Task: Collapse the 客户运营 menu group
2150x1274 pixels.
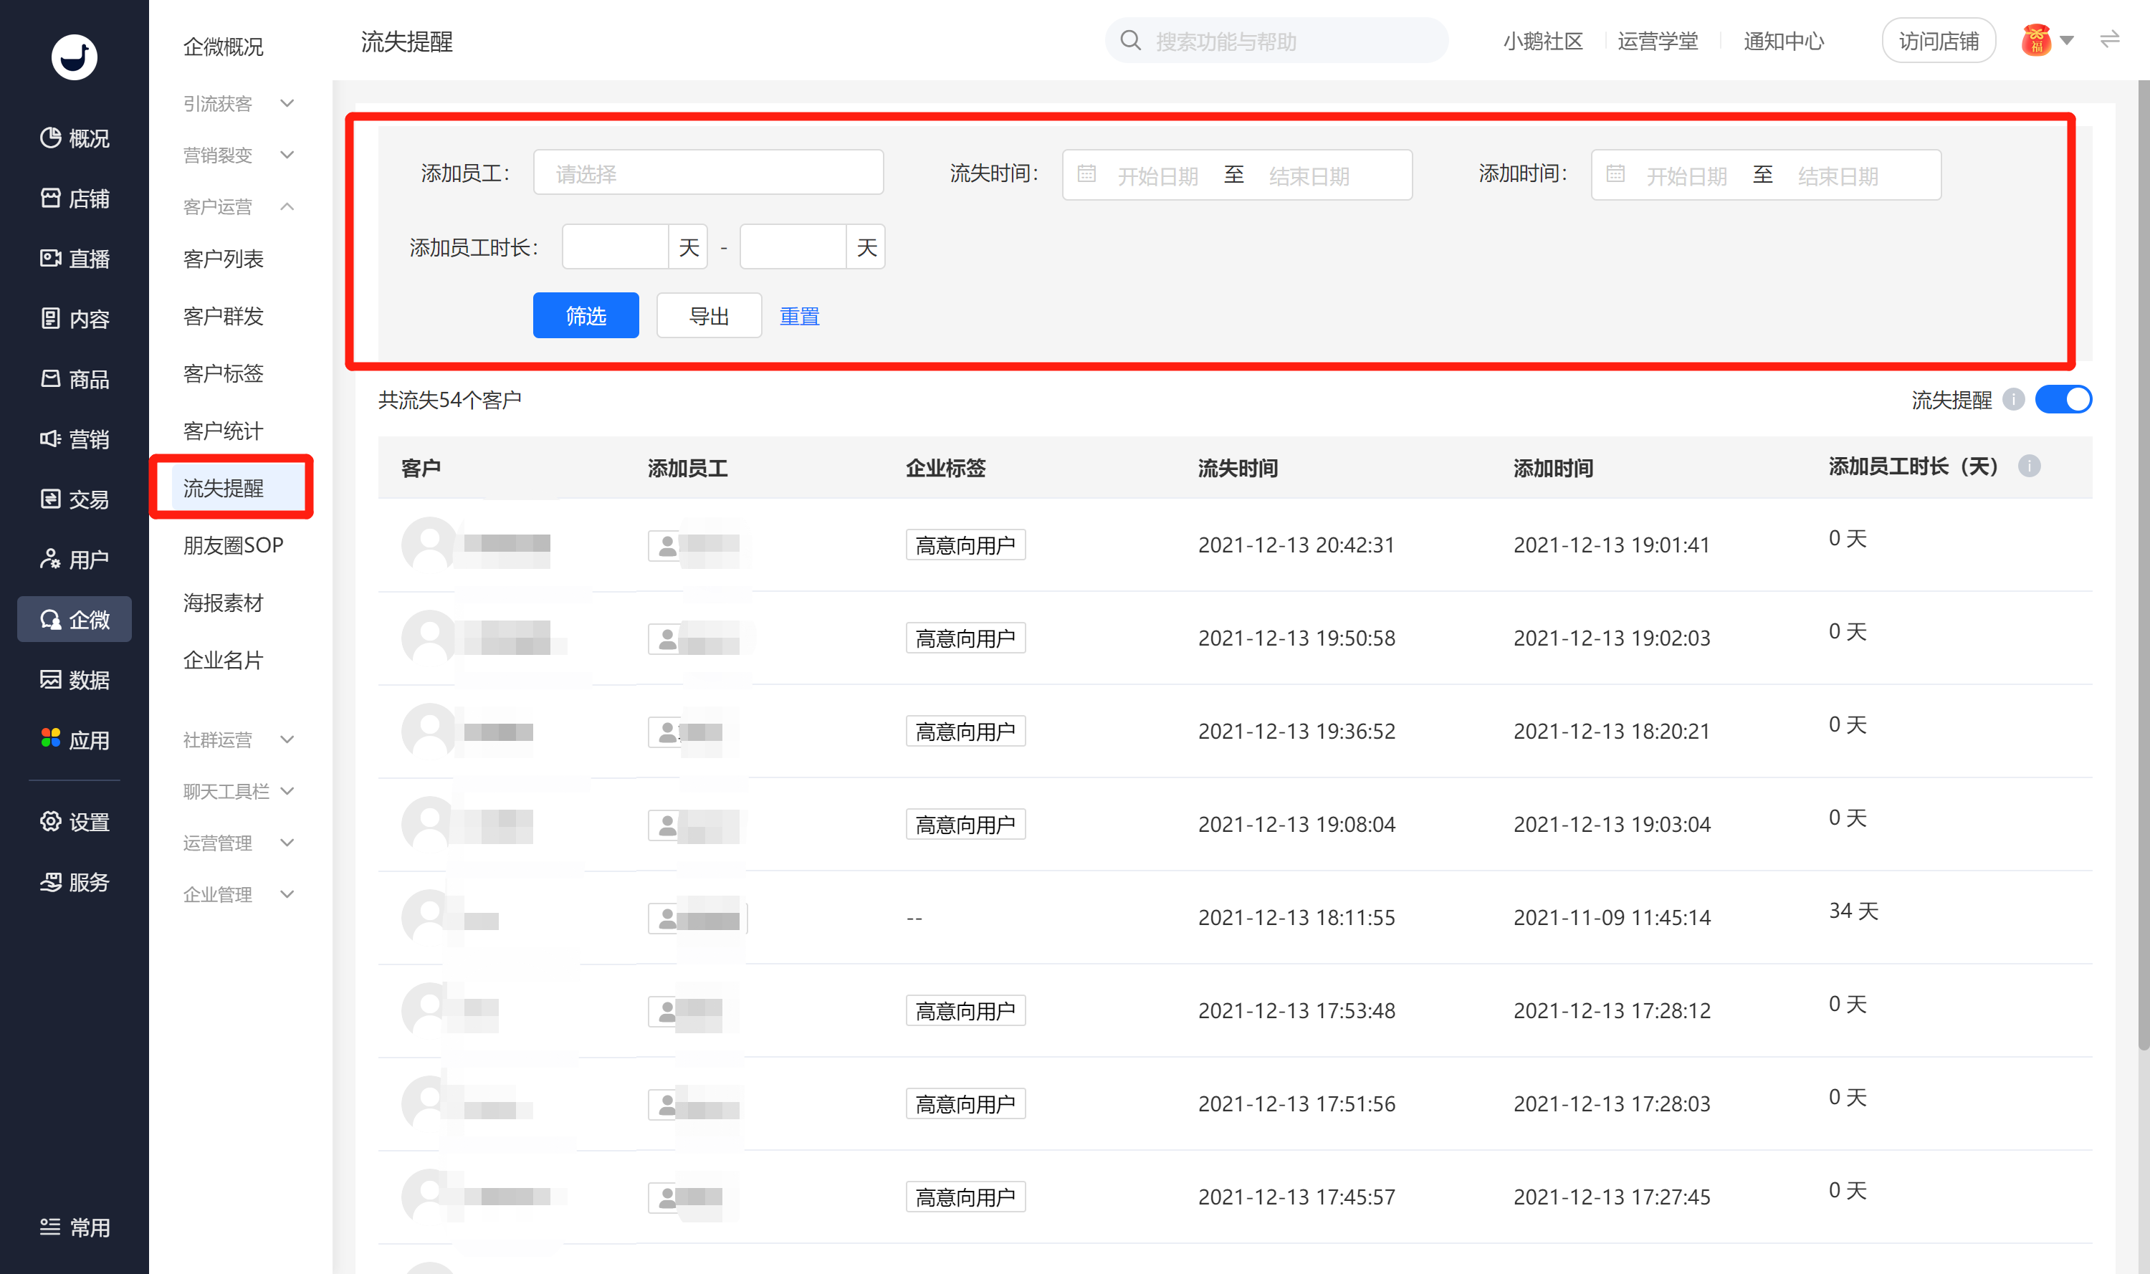Action: (239, 207)
